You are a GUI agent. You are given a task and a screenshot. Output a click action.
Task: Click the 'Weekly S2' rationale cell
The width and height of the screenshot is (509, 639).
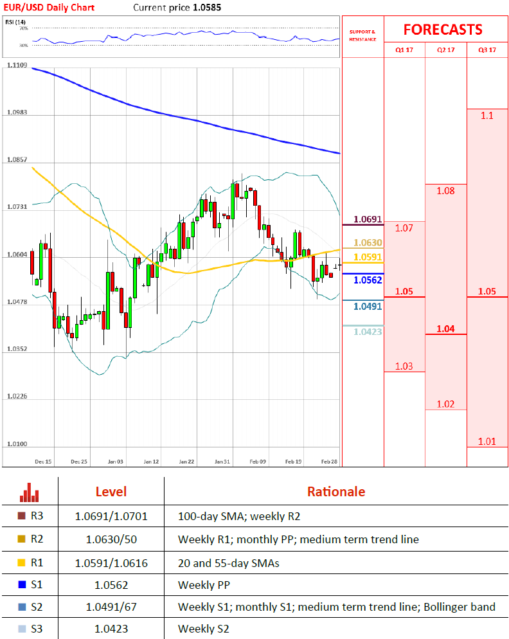tap(204, 629)
